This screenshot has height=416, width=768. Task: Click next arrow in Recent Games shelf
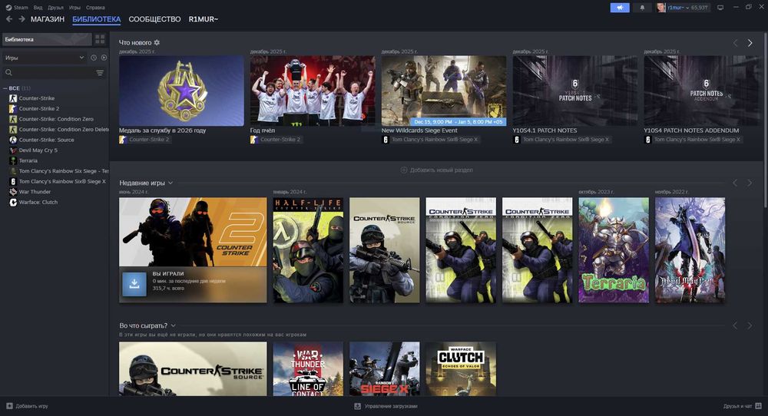[x=750, y=183]
